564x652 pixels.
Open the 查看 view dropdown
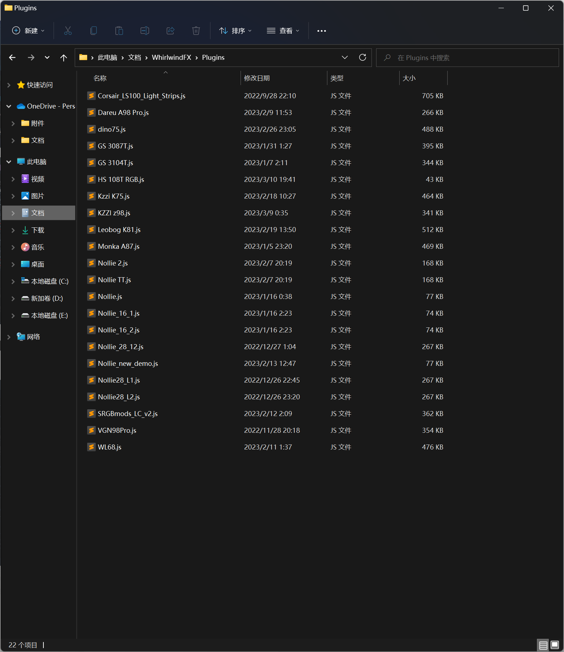pyautogui.click(x=283, y=31)
